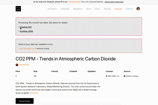Expand the Creating CSV details
This screenshot has width=158, height=105.
pos(26,27)
